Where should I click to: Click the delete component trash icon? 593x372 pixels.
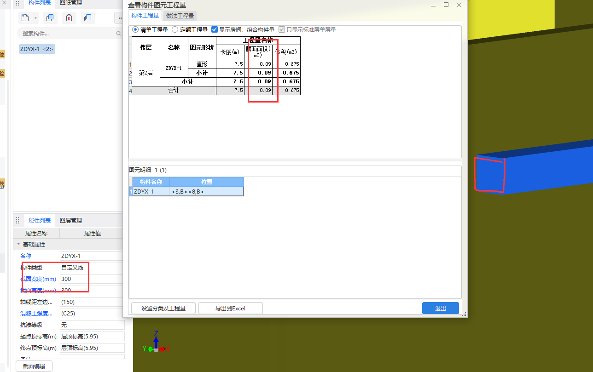point(69,18)
